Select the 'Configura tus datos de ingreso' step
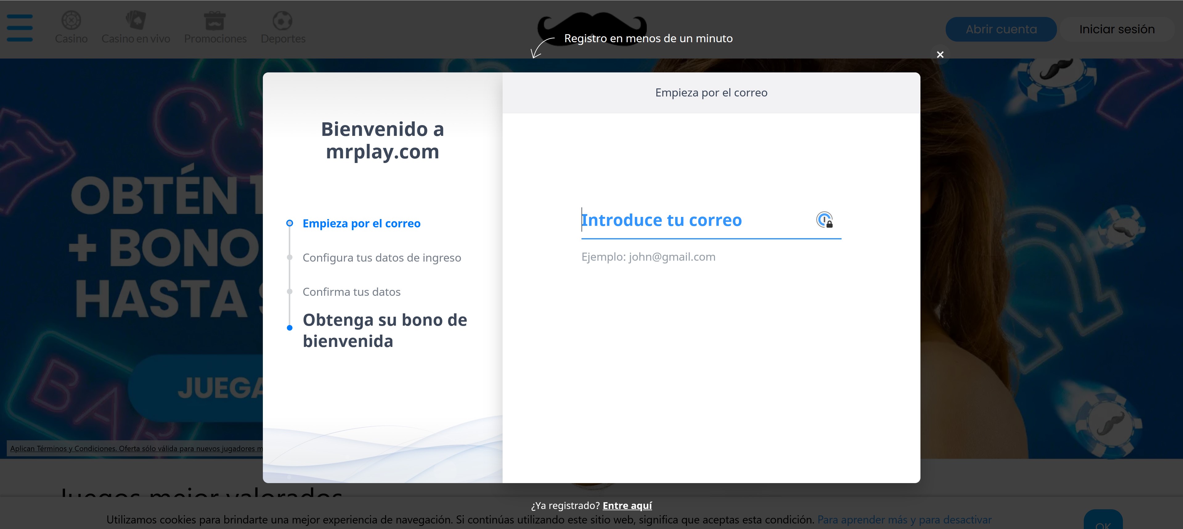This screenshot has height=529, width=1183. point(381,258)
